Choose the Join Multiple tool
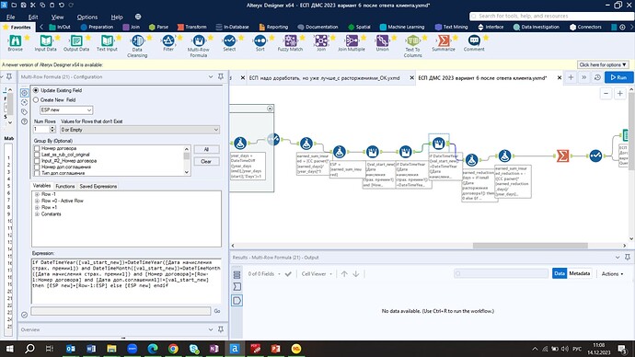Screen dimensions: 635x357 click(x=352, y=40)
